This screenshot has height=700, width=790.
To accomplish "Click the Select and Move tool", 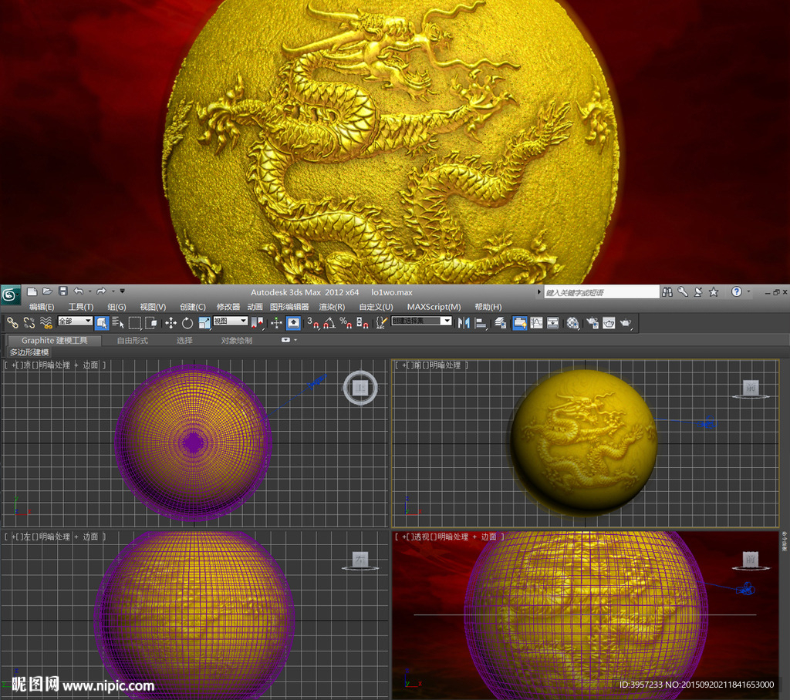I will (x=171, y=322).
